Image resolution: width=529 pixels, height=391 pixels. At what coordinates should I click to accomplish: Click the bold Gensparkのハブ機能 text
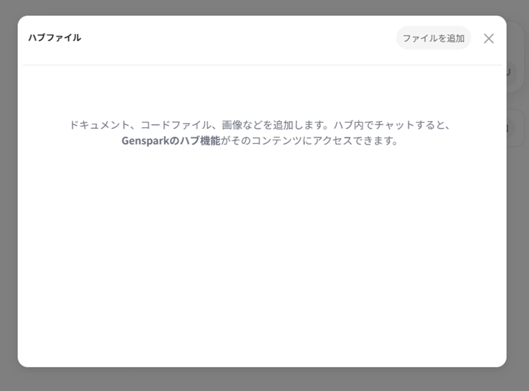170,141
